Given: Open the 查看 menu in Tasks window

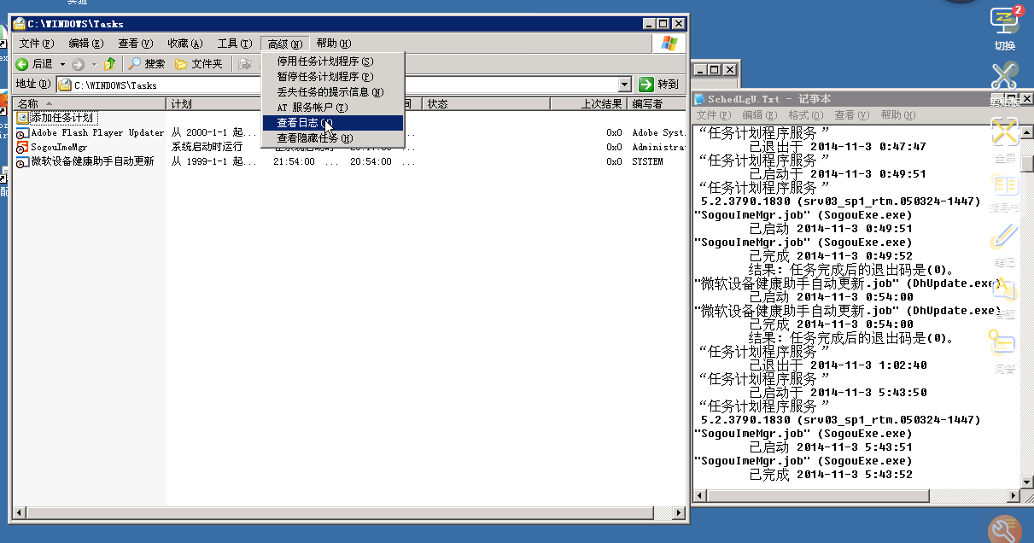Looking at the screenshot, I should [135, 44].
